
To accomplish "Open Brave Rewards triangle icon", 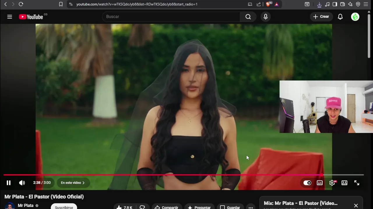I will (277, 4).
